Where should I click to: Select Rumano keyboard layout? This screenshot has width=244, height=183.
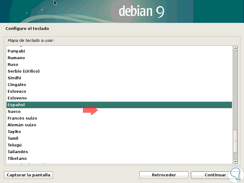(119, 58)
